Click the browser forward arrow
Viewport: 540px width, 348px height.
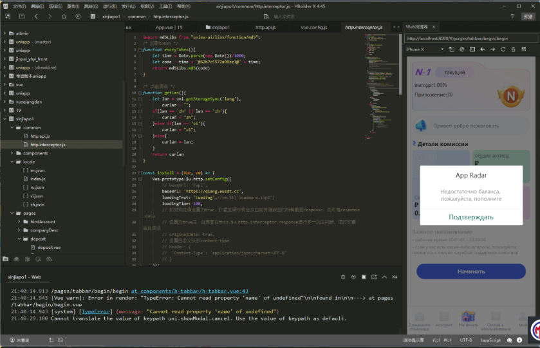tap(493, 50)
